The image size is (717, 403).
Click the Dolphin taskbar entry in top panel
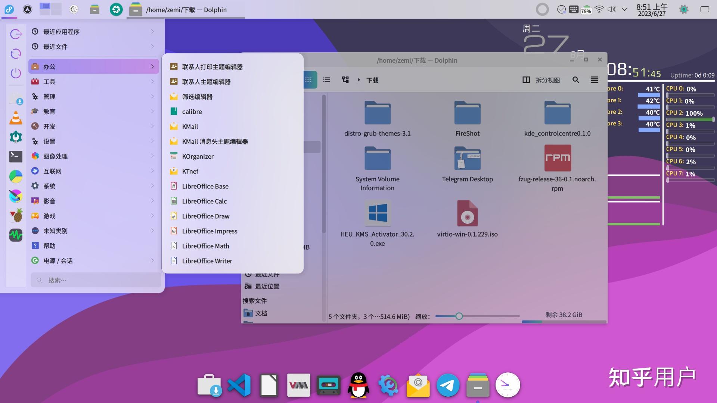(186, 9)
